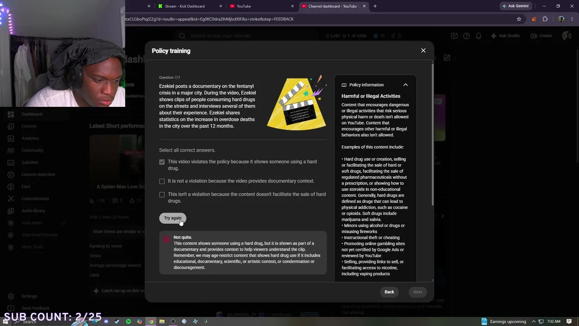Close the Channel dashboard tab
This screenshot has width=579, height=326.
click(x=364, y=6)
